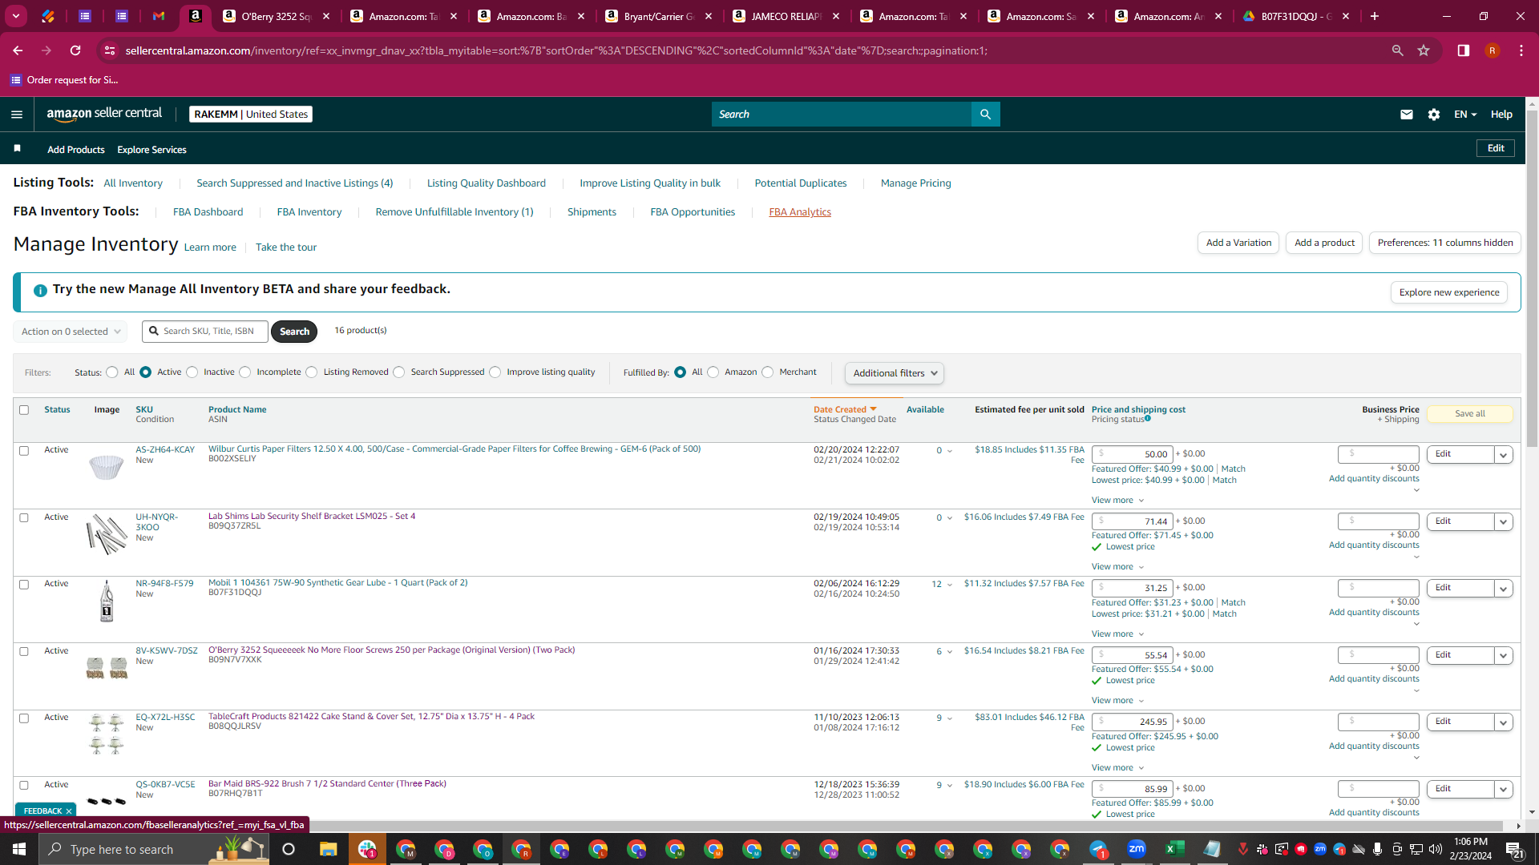Screen dimensions: 1539x865
Task: Click the taskbar volume speaker icon
Action: pos(1435,849)
